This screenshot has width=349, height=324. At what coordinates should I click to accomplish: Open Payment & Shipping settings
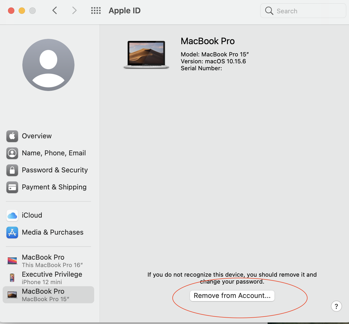[x=48, y=187]
